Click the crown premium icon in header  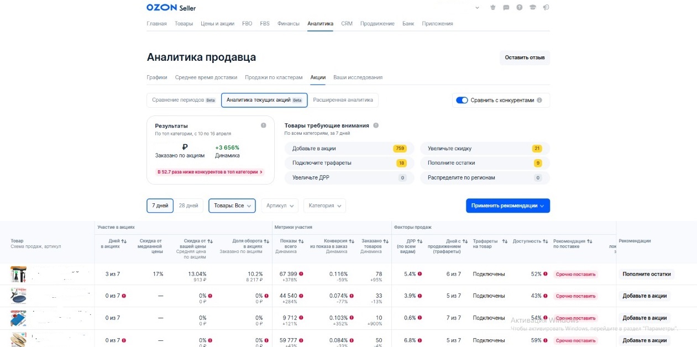(493, 8)
